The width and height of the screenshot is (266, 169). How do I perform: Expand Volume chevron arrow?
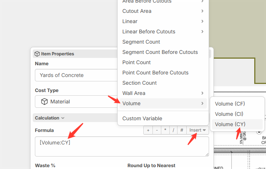(x=202, y=103)
